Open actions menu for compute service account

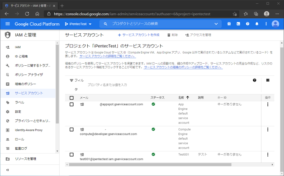tap(268, 129)
